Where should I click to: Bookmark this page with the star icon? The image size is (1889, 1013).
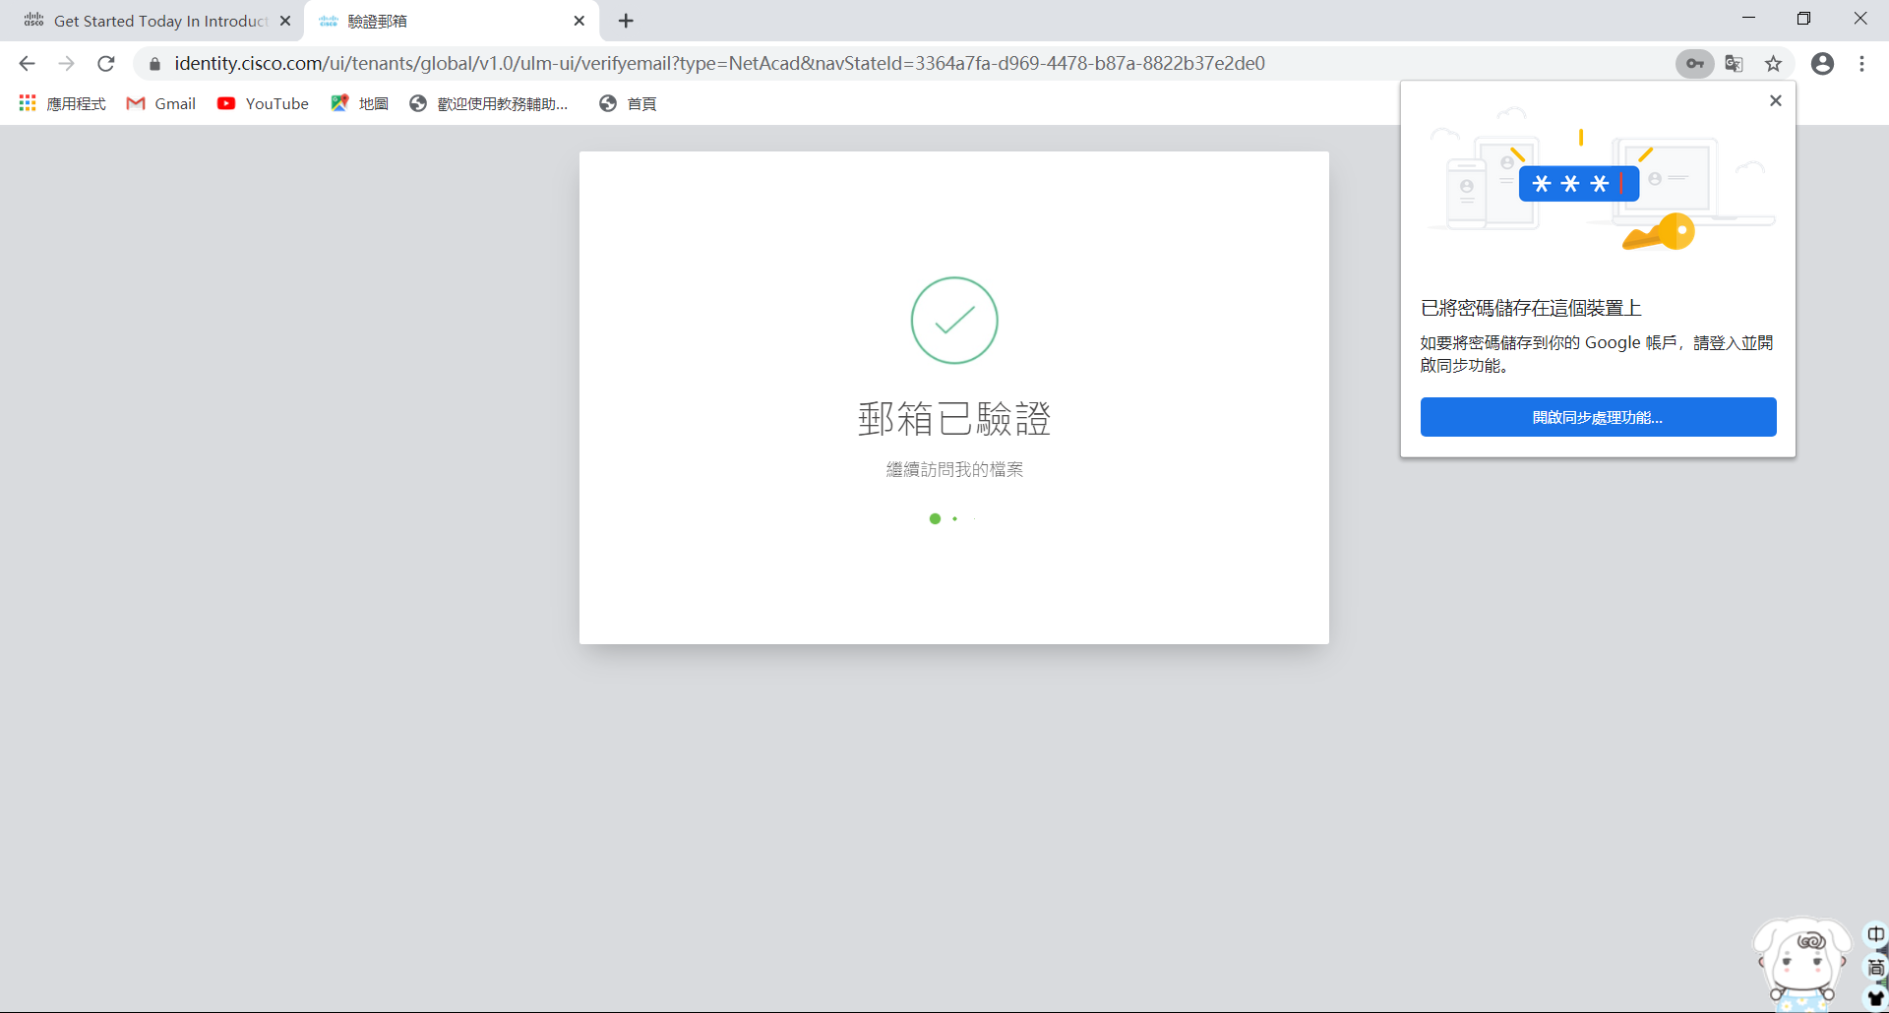coord(1773,64)
